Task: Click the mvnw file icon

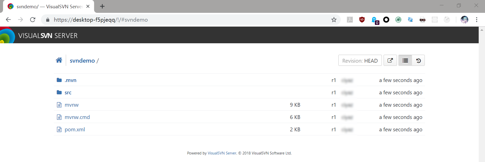Action: coord(59,105)
